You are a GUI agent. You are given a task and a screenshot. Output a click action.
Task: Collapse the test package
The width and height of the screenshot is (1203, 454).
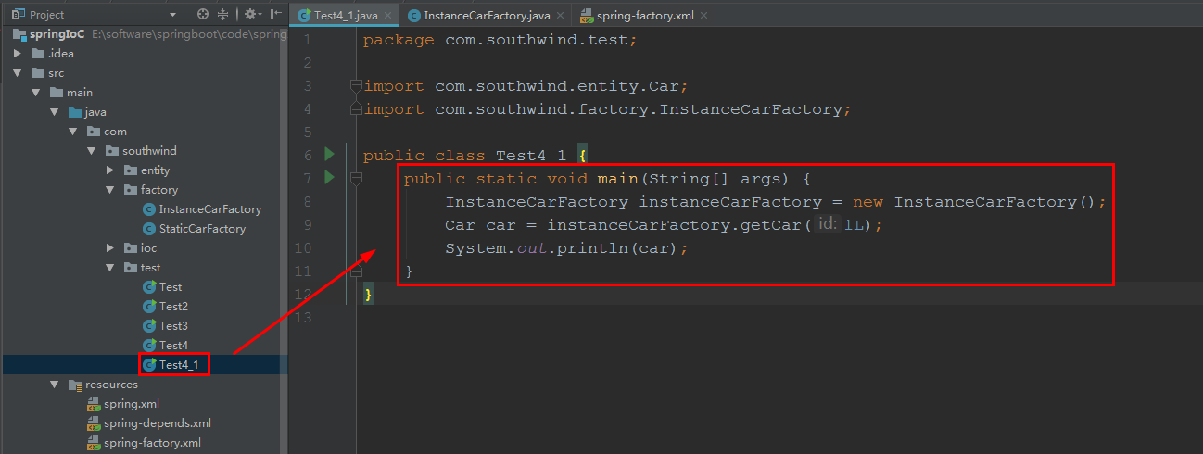tap(110, 267)
